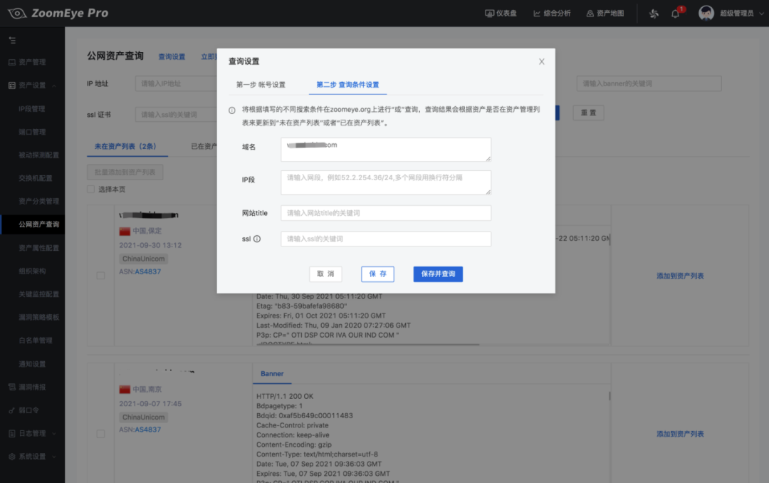
Task: Click the 重置 button on the query page
Action: [x=589, y=113]
